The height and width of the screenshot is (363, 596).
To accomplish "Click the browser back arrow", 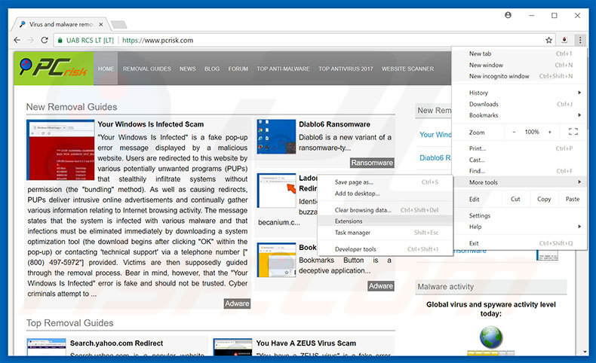I will [17, 40].
